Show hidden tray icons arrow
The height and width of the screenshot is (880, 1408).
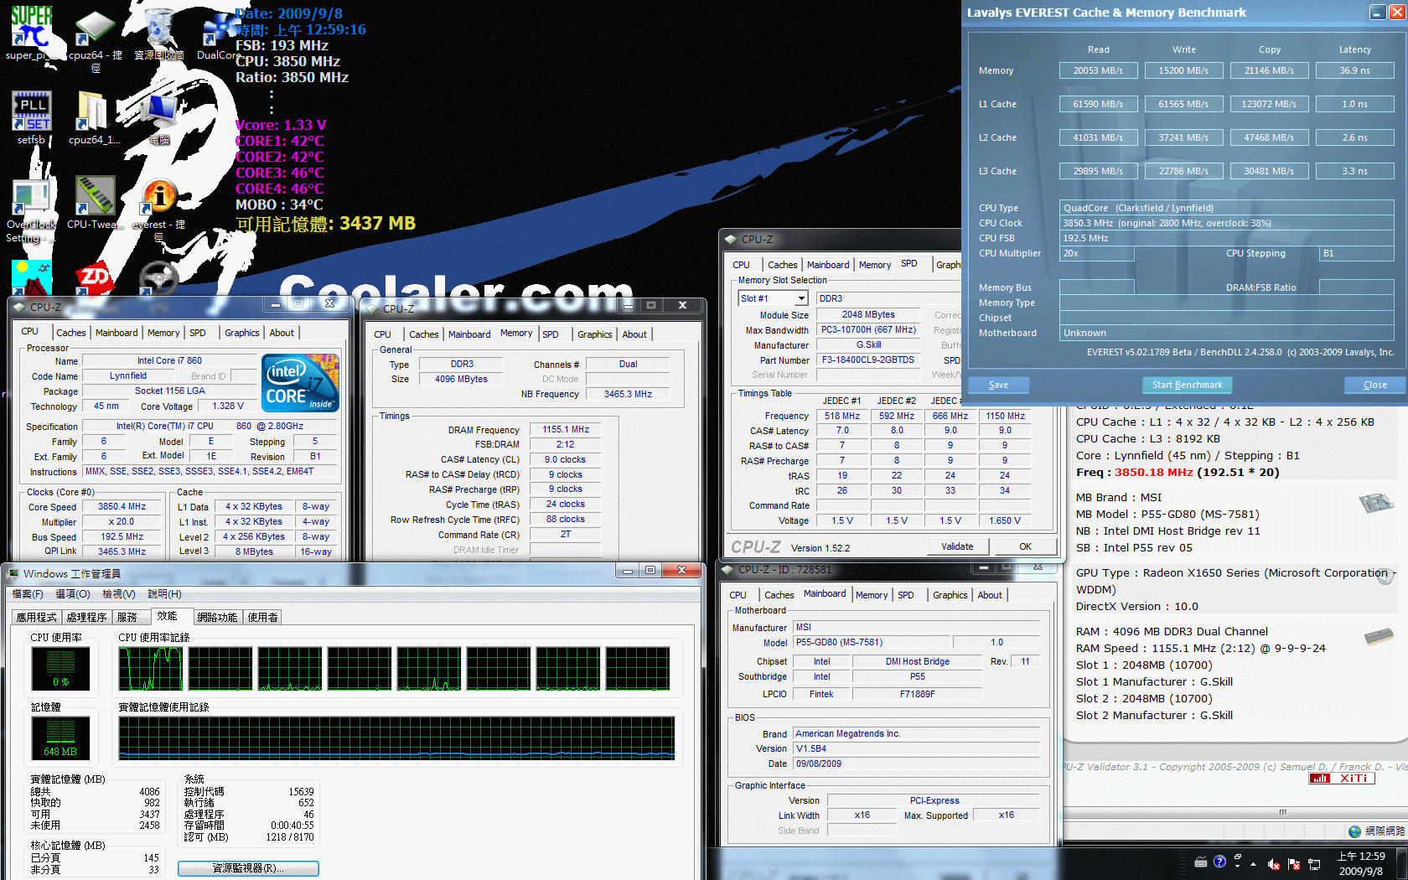[1253, 863]
